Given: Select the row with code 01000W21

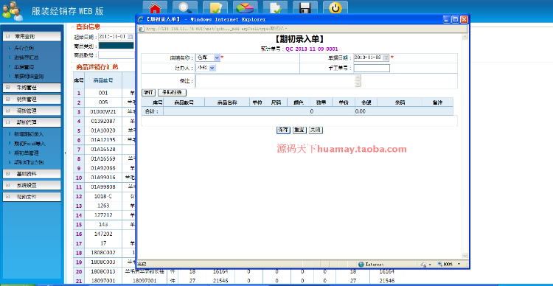Looking at the screenshot, I should click(x=103, y=112).
